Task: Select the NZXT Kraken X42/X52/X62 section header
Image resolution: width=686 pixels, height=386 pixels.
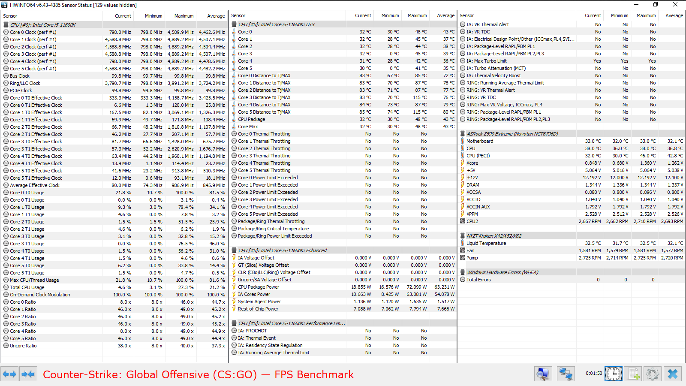Action: pos(571,236)
